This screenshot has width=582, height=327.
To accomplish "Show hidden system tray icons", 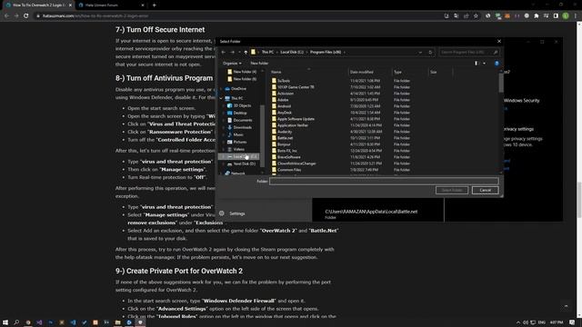I will pos(518,322).
